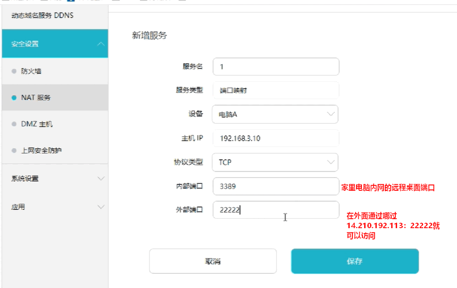Click the 新增服务 heading text

tap(149, 36)
